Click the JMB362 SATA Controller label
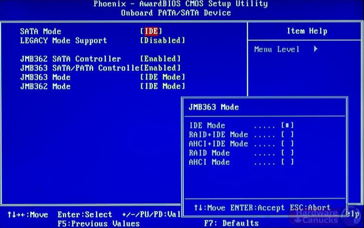Screen dimensions: 364x228 pyautogui.click(x=70, y=59)
